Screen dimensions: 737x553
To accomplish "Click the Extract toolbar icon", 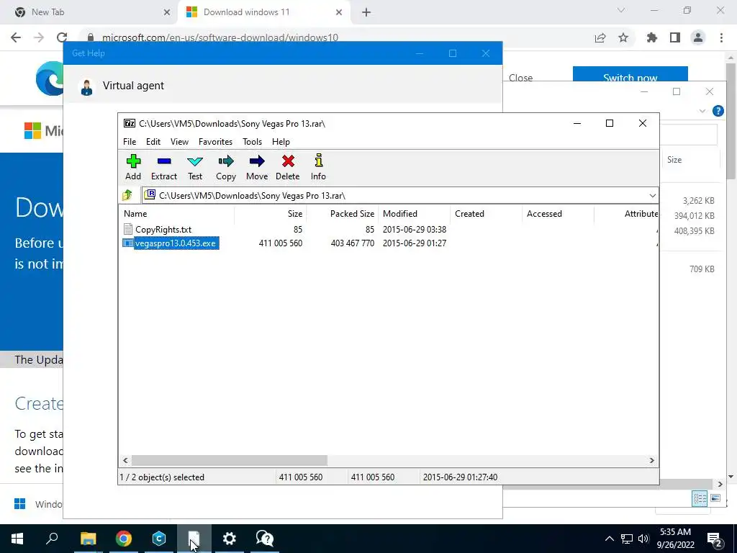I will 163,167.
